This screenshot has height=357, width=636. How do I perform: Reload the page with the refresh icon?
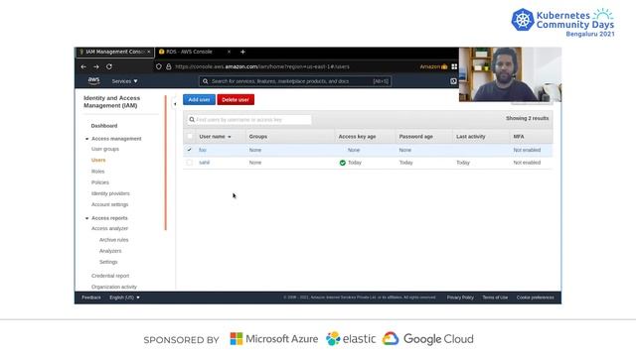click(109, 66)
